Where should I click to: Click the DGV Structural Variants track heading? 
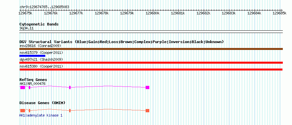(122, 42)
